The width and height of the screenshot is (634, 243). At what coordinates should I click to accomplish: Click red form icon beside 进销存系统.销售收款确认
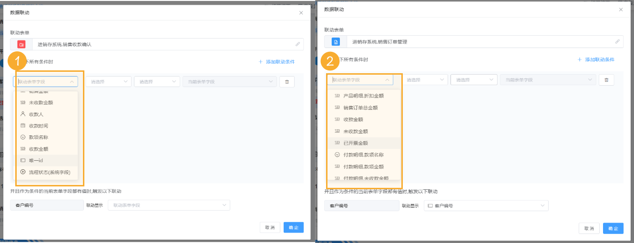pyautogui.click(x=21, y=44)
